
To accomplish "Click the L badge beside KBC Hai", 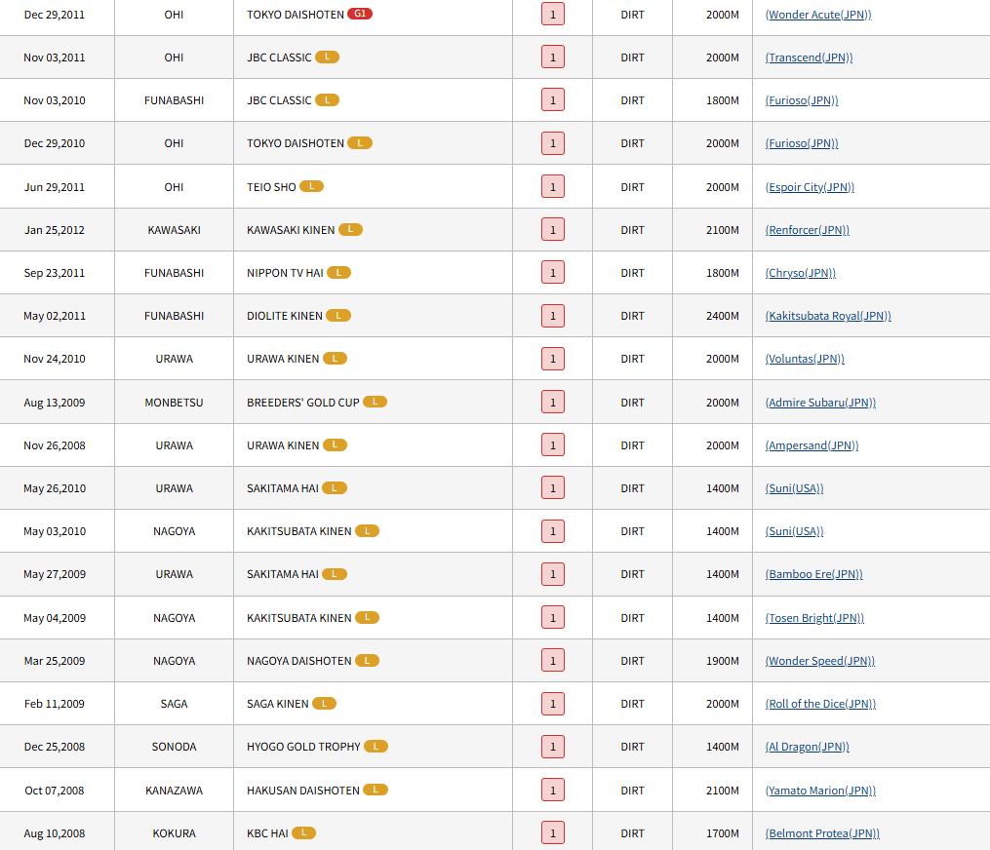I will click(x=304, y=832).
